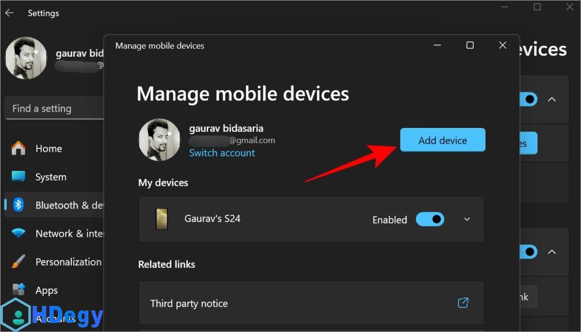Viewport: 581px width, 332px height.
Task: Open Personalization via paintbrush icon
Action: click(x=18, y=262)
